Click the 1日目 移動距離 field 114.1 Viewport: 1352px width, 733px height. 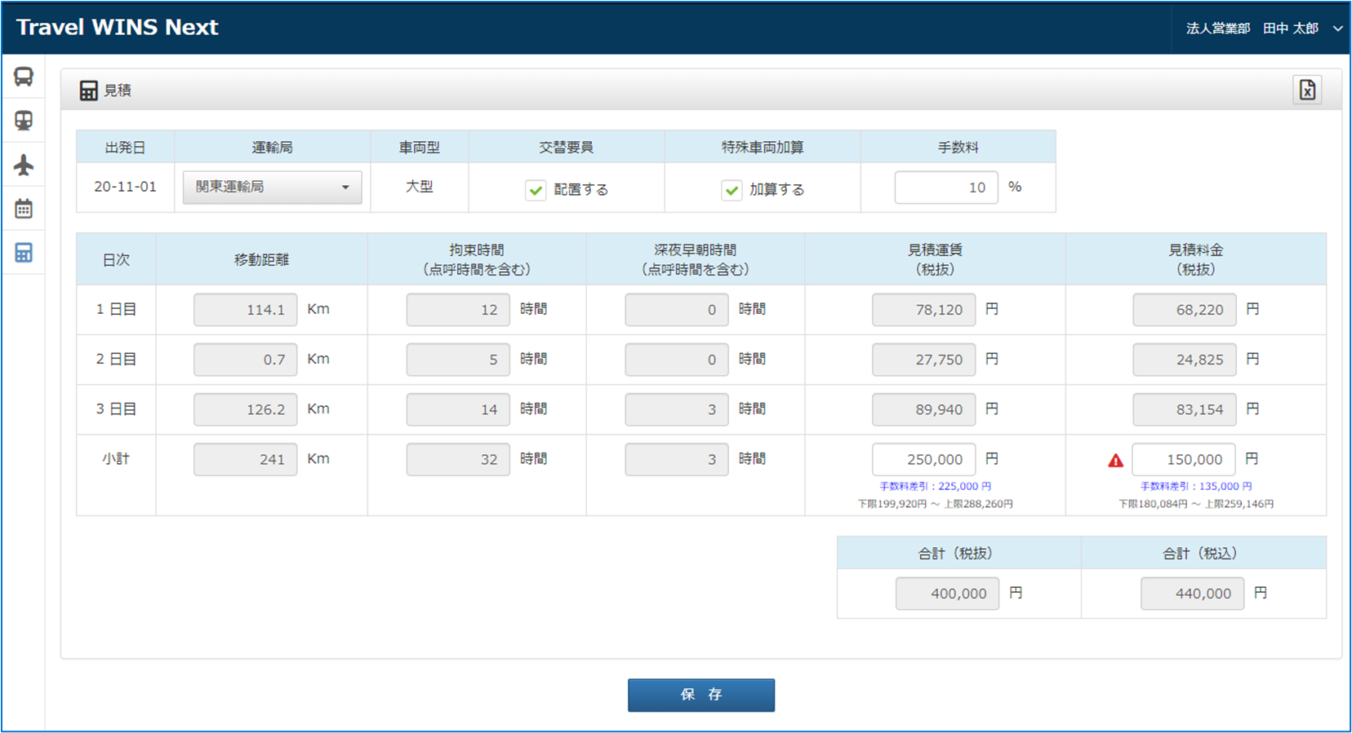tap(245, 310)
